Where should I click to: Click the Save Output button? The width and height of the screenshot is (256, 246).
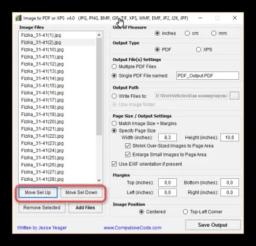coord(213,225)
